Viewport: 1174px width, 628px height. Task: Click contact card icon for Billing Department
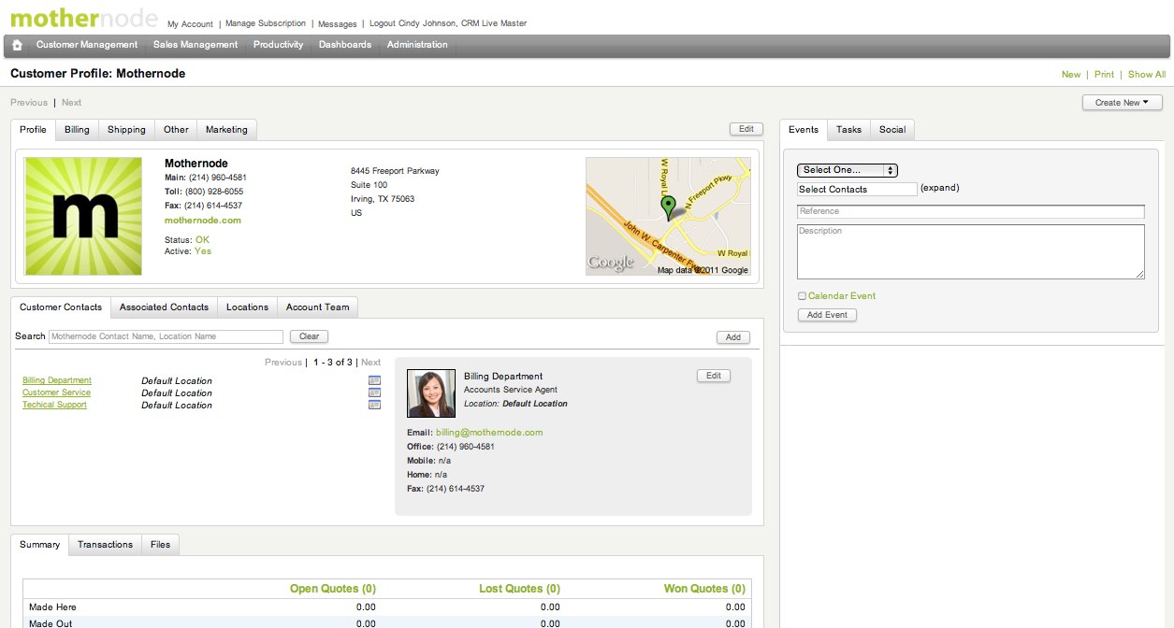[374, 380]
